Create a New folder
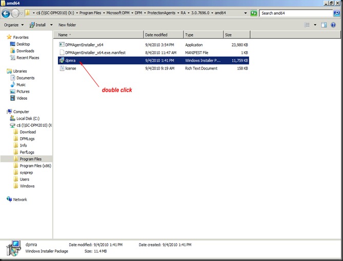Image resolution: width=343 pixels, height=261 pixels. tap(67, 25)
